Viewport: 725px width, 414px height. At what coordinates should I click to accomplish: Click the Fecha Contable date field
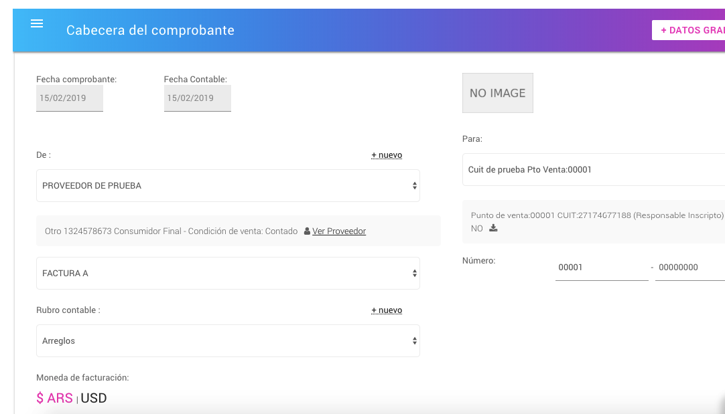click(x=197, y=98)
